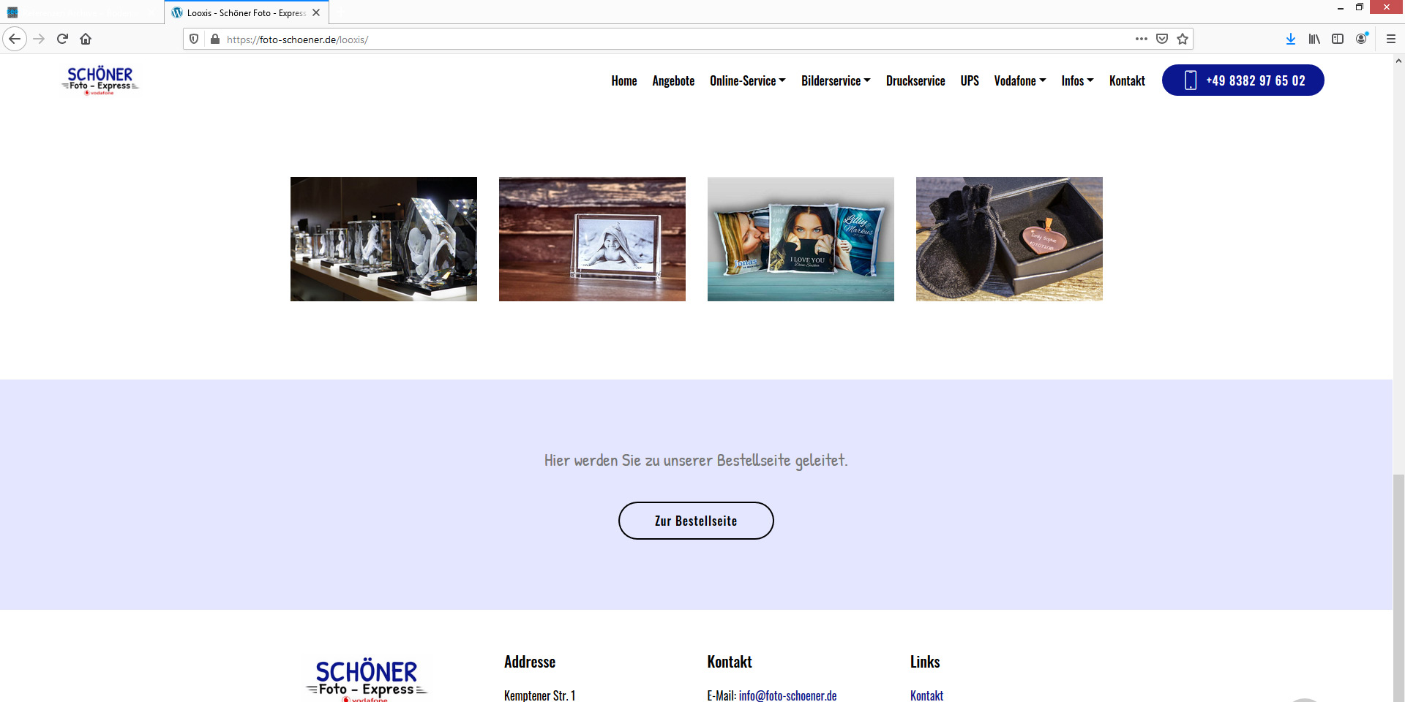Viewport: 1405px width, 702px height.
Task: Toggle the sidebar view icon
Action: coord(1338,39)
